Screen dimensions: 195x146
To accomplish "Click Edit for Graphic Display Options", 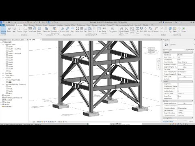I will click(x=184, y=67).
